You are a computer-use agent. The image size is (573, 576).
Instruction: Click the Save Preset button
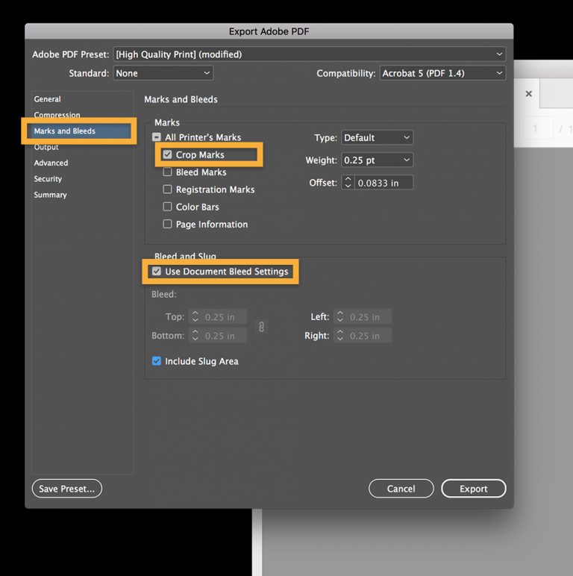pyautogui.click(x=67, y=489)
